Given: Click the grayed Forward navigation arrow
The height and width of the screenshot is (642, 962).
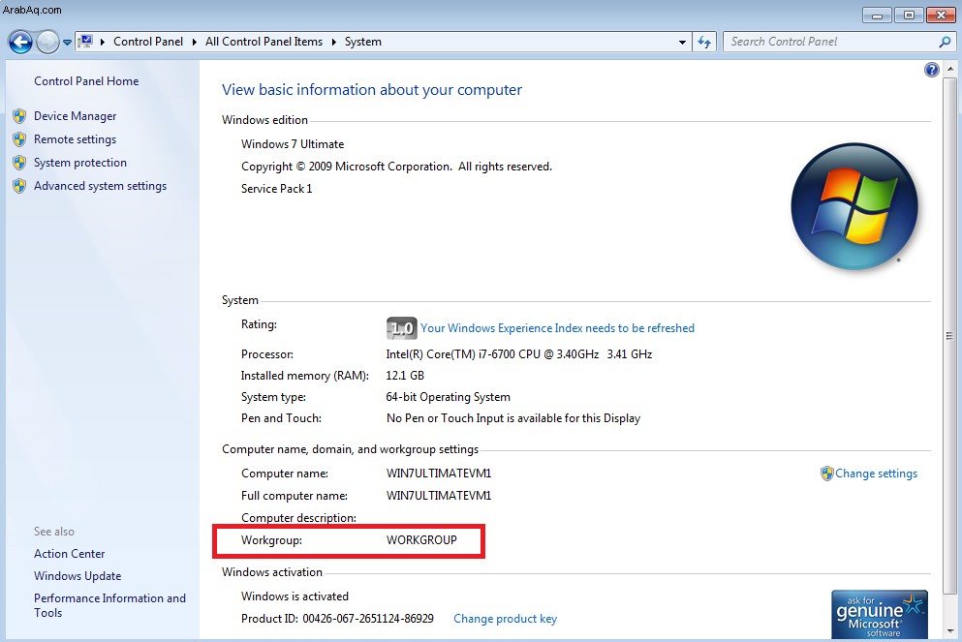Looking at the screenshot, I should coord(47,42).
